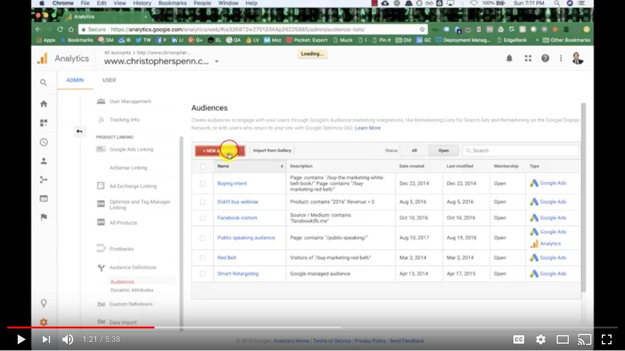Click the back arrow in admin column

point(79,131)
